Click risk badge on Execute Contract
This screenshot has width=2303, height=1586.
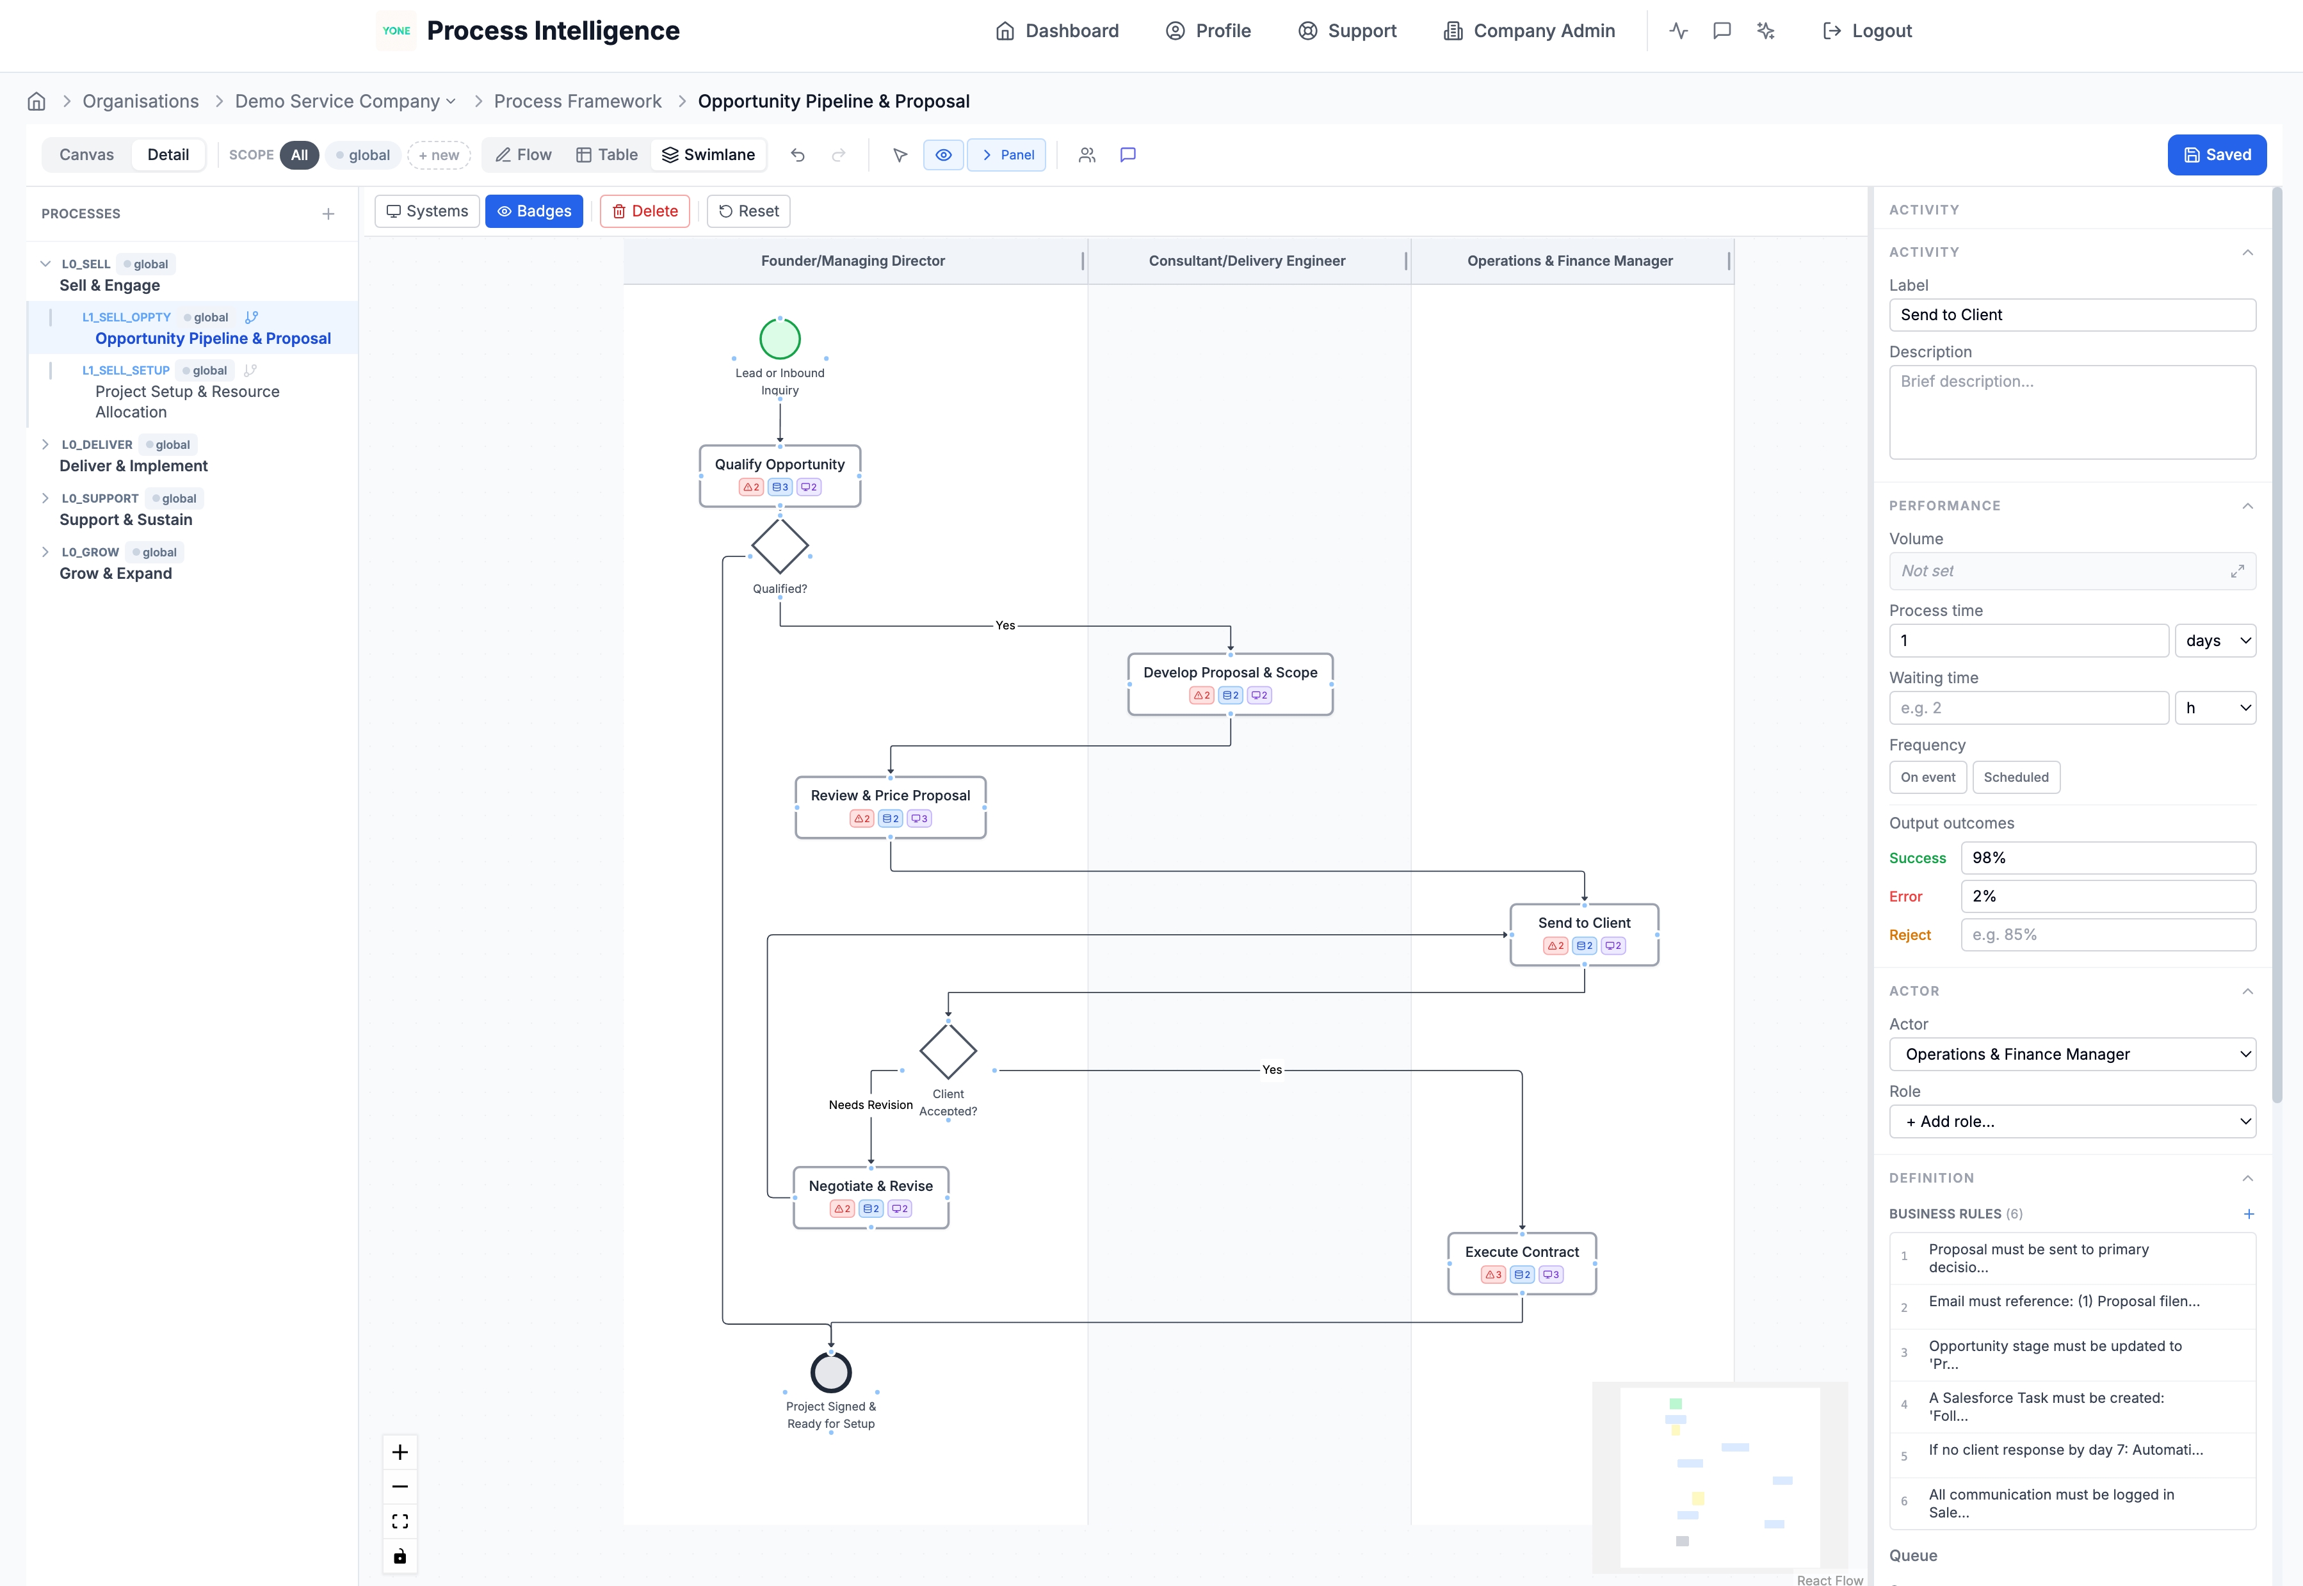click(1493, 1275)
